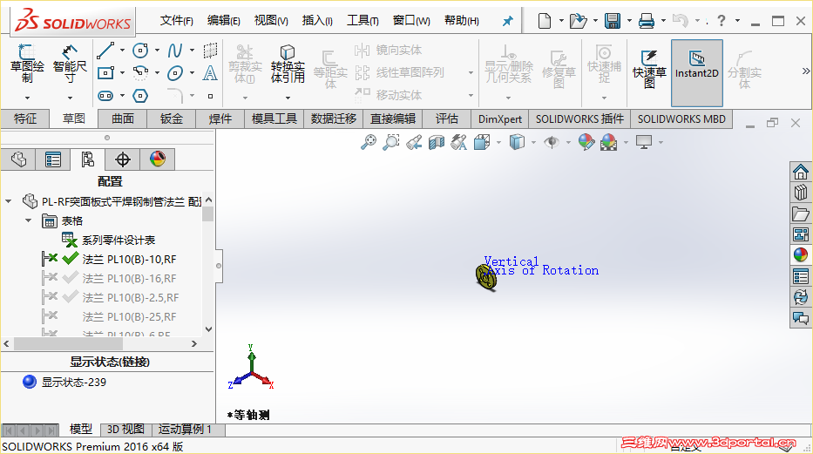Screen dimensions: 813x454
Task: Open the Appearances task pane icon
Action: click(801, 255)
